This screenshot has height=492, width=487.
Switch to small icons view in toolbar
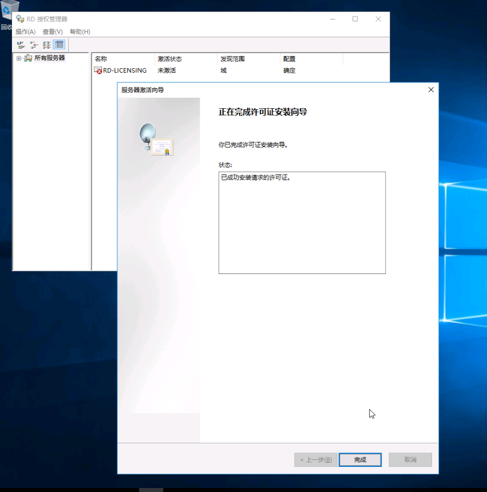(34, 45)
